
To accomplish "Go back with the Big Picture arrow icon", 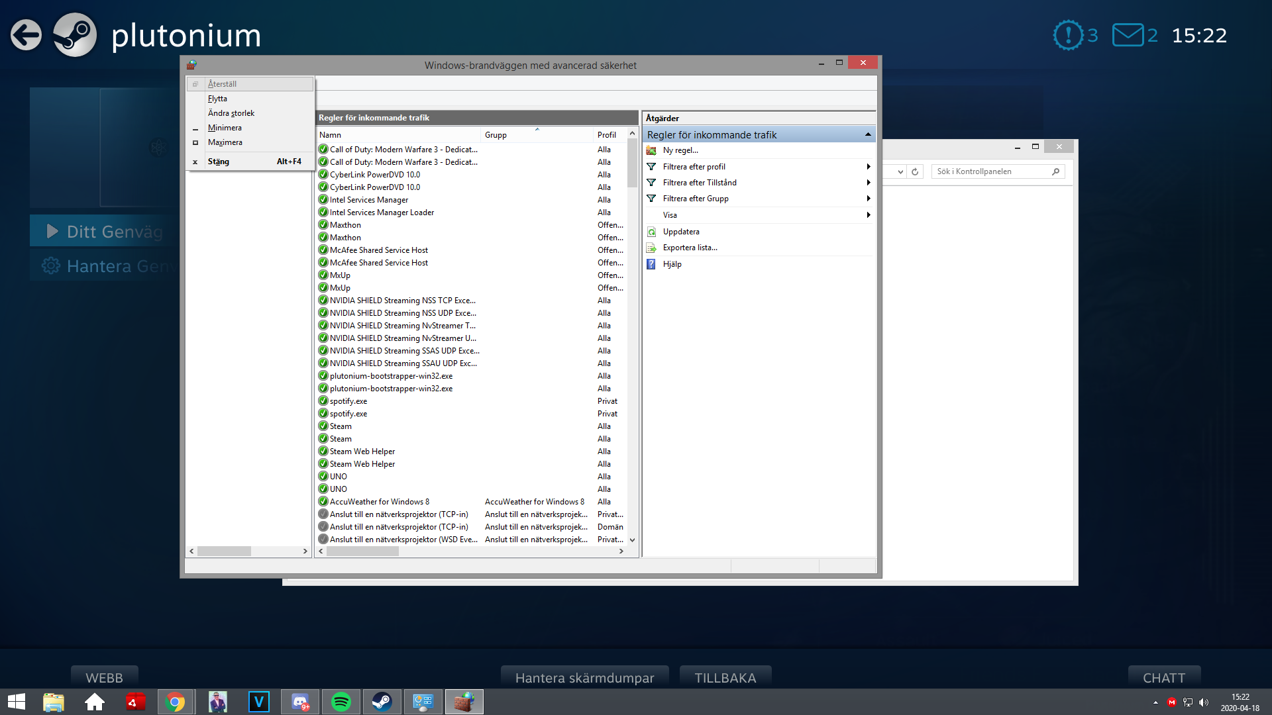I will tap(26, 35).
